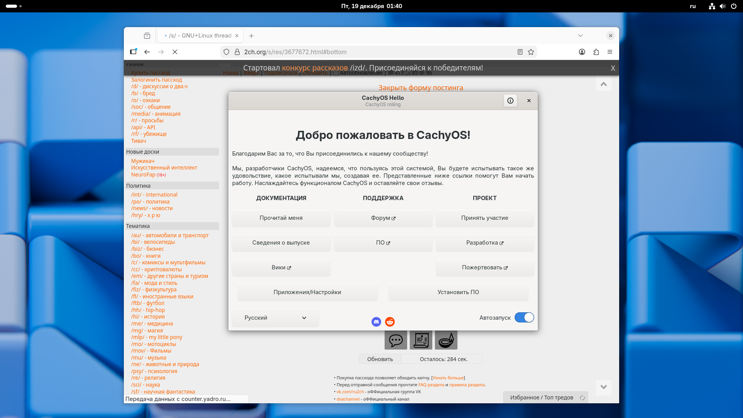The height and width of the screenshot is (418, 743).
Task: Click the About info icon in CachyOS Hello
Action: tap(510, 101)
